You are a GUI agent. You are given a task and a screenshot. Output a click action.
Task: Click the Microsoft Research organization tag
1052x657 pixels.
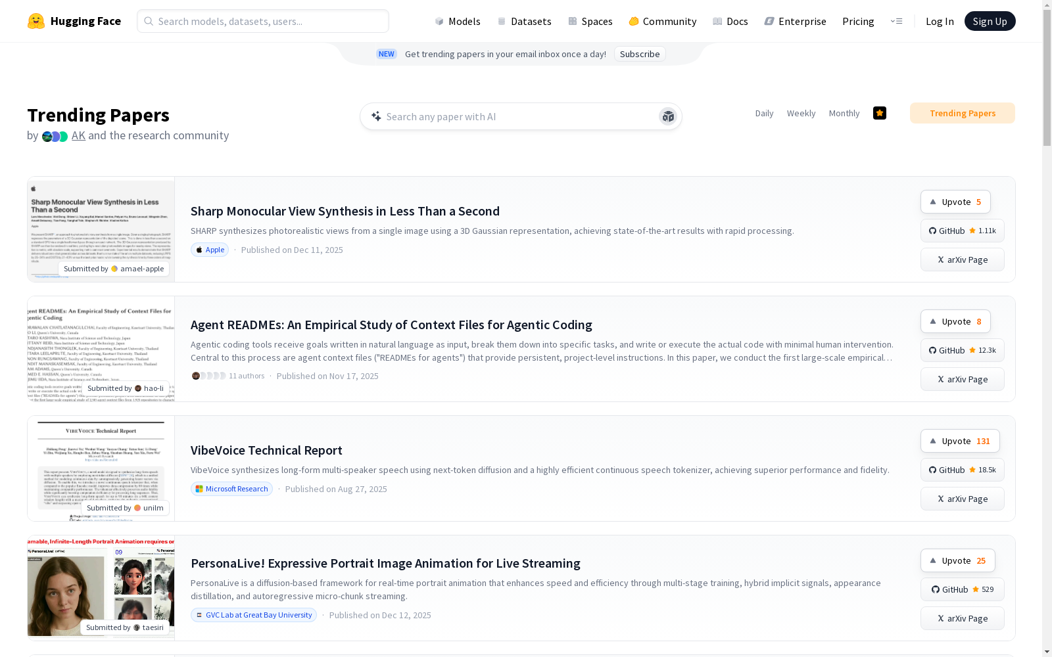point(231,489)
